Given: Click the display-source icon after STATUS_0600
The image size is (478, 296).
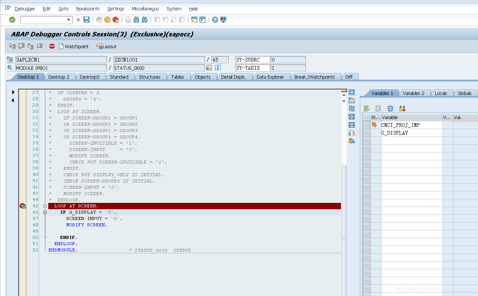Looking at the screenshot, I should click(209, 68).
